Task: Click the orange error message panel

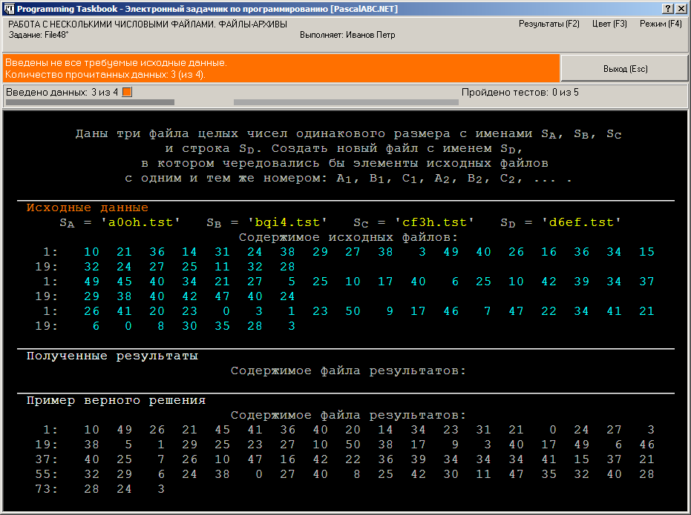Action: pos(281,68)
